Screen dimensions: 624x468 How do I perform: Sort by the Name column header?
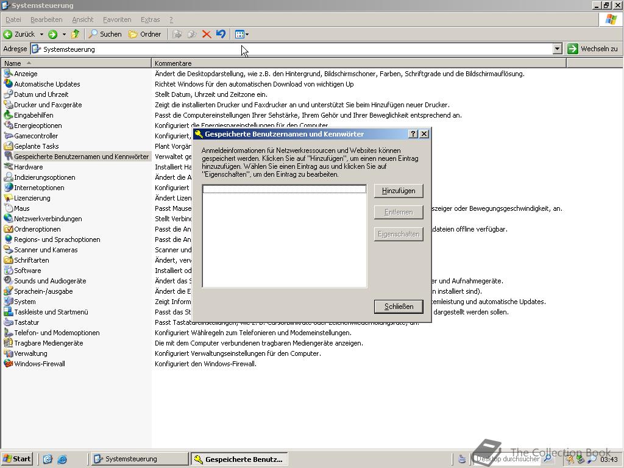pos(76,63)
